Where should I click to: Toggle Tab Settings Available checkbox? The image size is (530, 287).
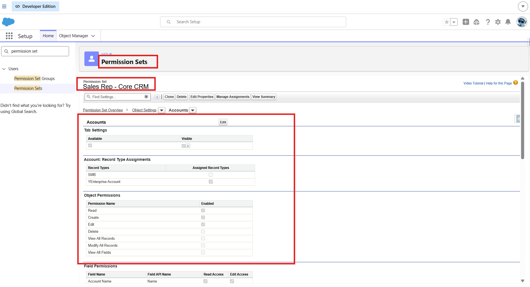pos(90,145)
